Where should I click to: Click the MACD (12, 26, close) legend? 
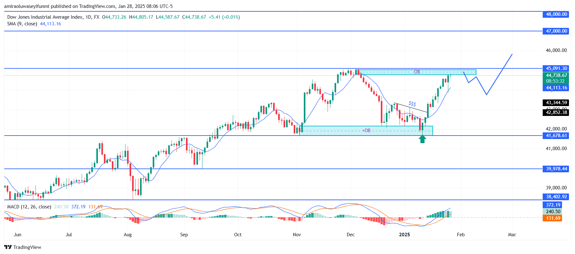29,207
